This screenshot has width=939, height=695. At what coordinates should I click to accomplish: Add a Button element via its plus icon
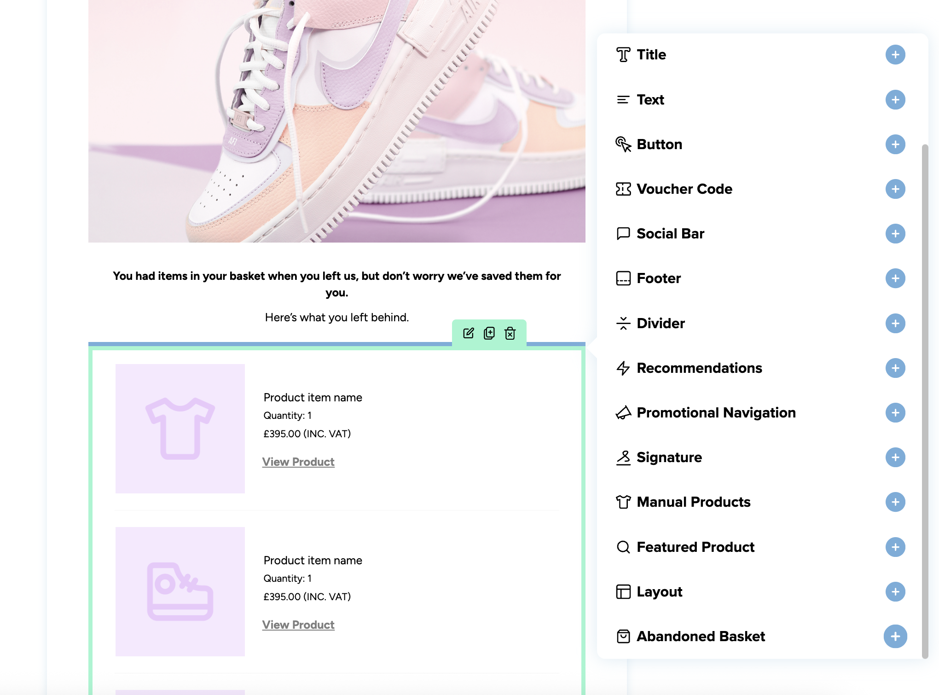coord(896,144)
